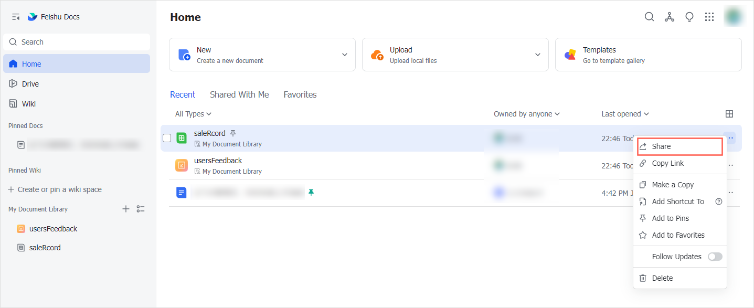Click the usersFeedback orange file icon in the list
Viewport: 754px width, 308px height.
pyautogui.click(x=182, y=165)
